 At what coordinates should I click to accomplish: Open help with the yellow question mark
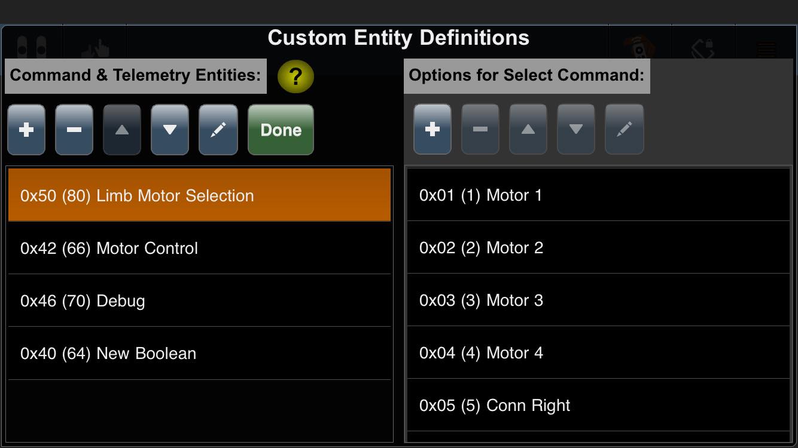coord(296,76)
